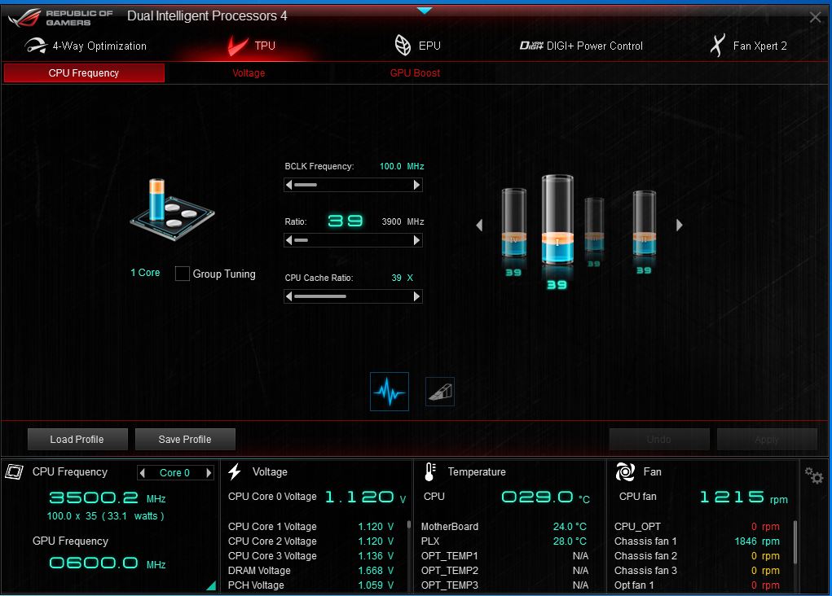Increase CPU Cache Ratio with right arrow
This screenshot has width=832, height=596.
pyautogui.click(x=417, y=296)
